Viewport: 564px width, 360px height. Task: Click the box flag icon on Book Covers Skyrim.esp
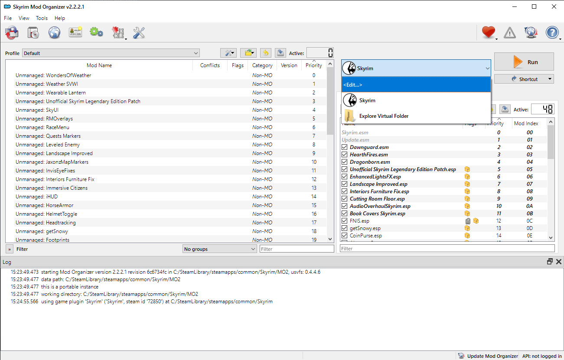(x=467, y=214)
